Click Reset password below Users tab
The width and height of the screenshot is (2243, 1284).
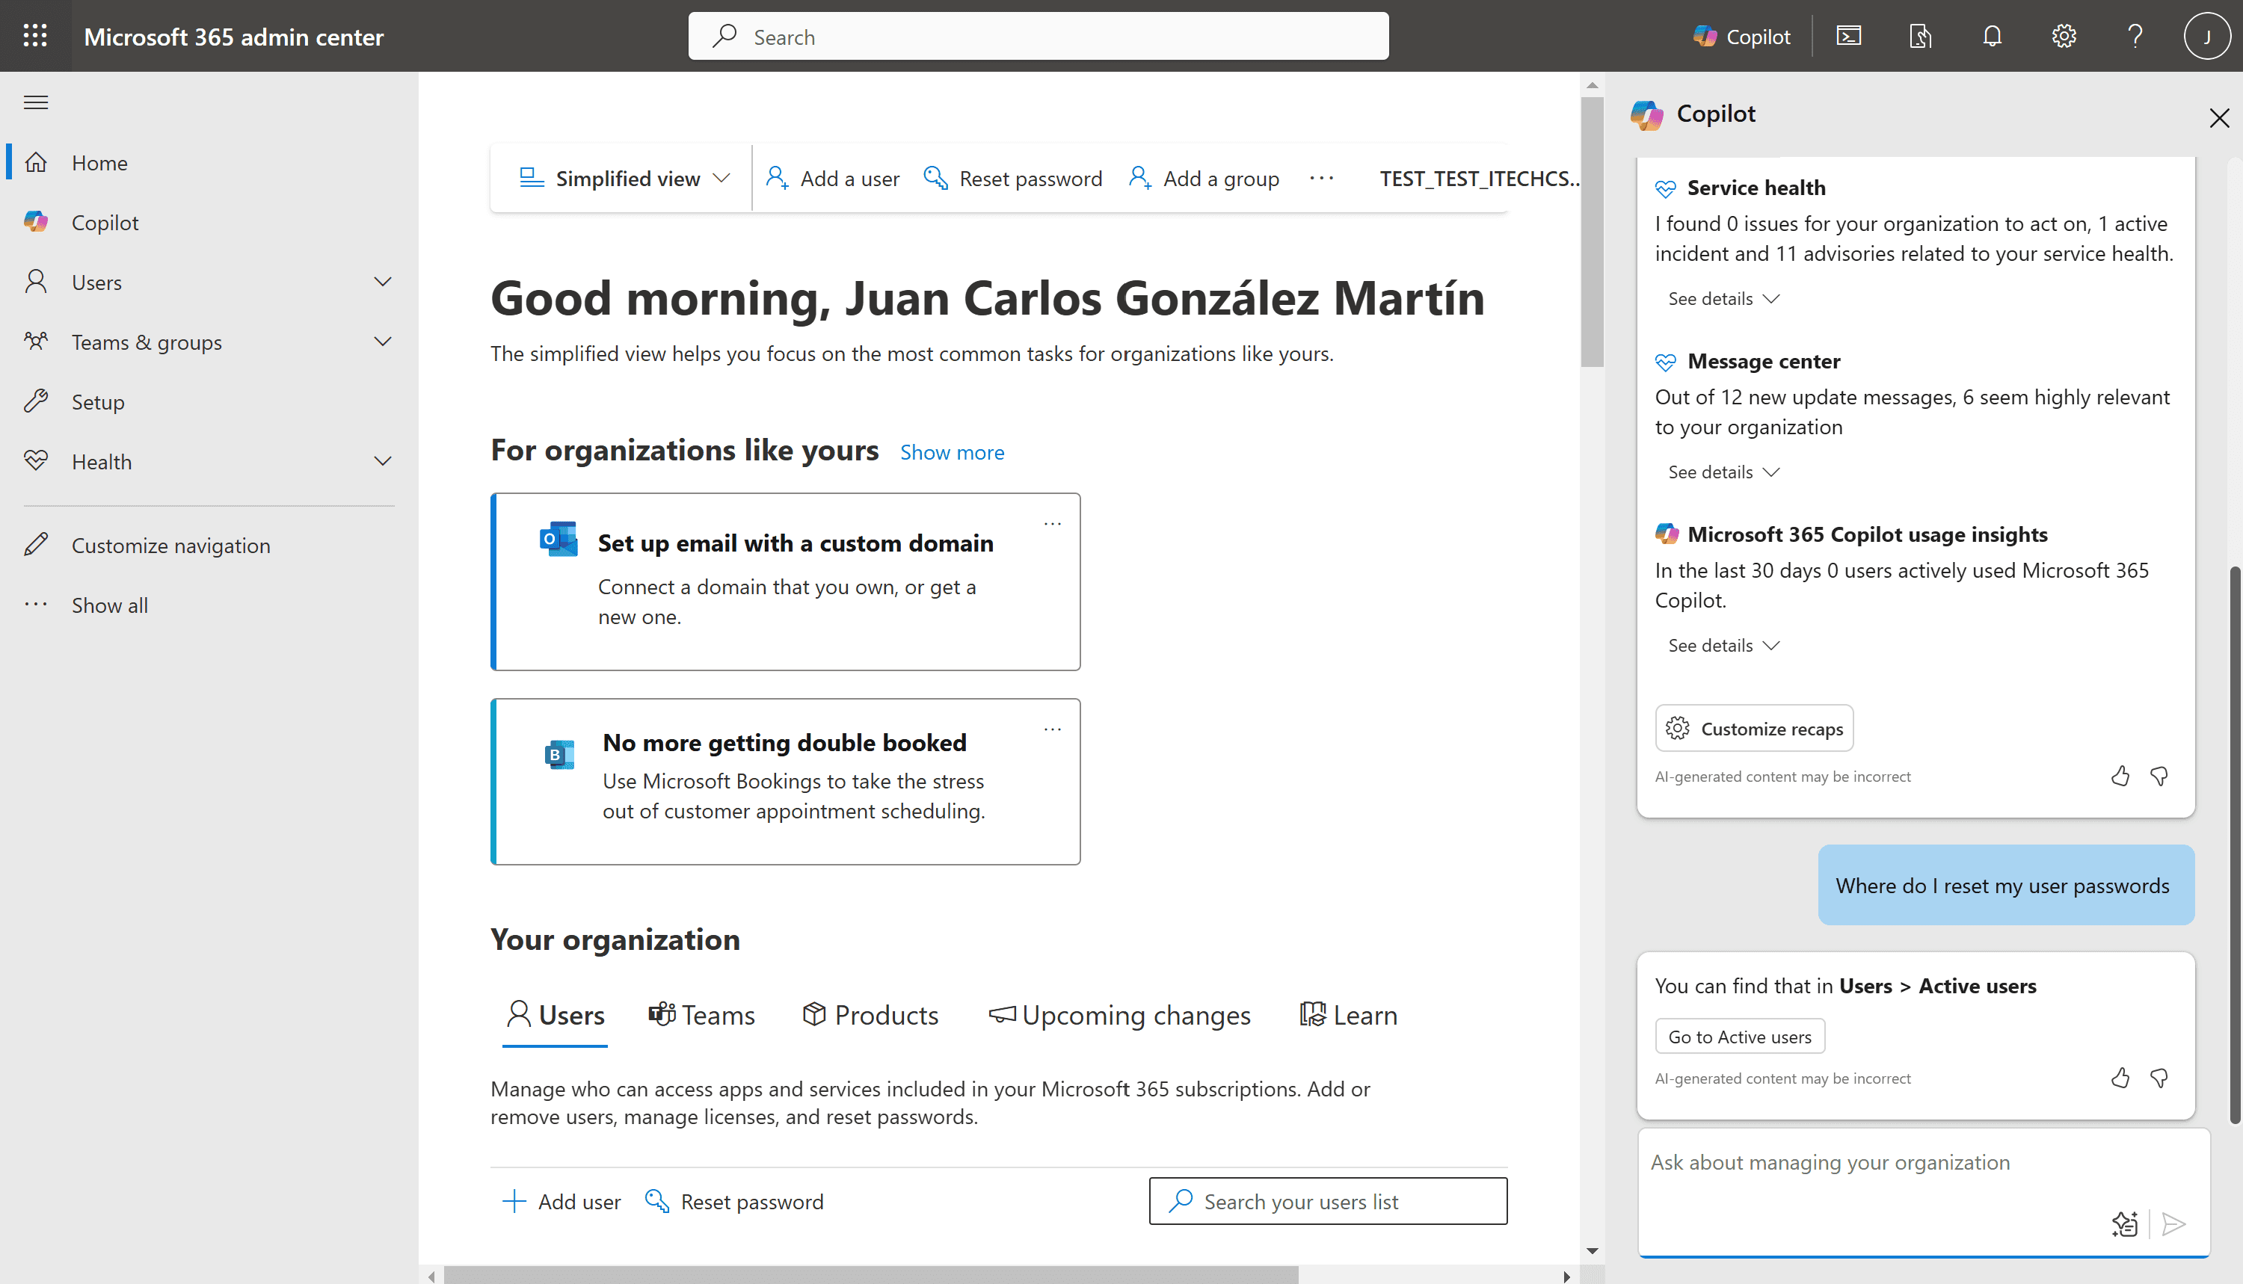pos(734,1201)
